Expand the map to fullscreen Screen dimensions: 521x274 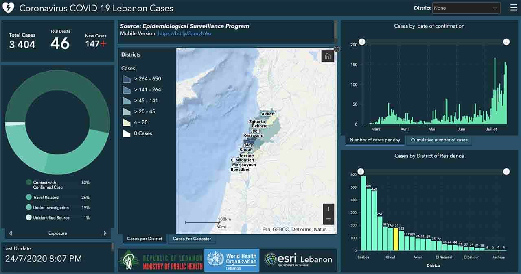337,49
